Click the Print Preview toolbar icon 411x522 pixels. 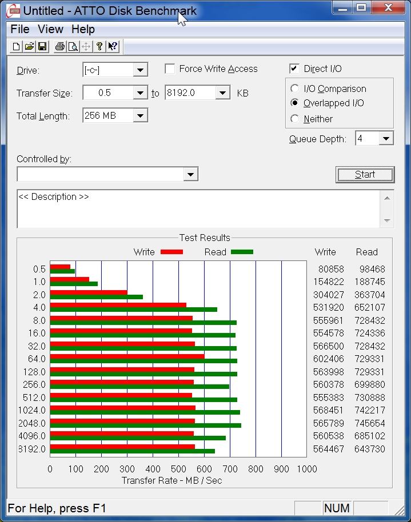pyautogui.click(x=73, y=46)
